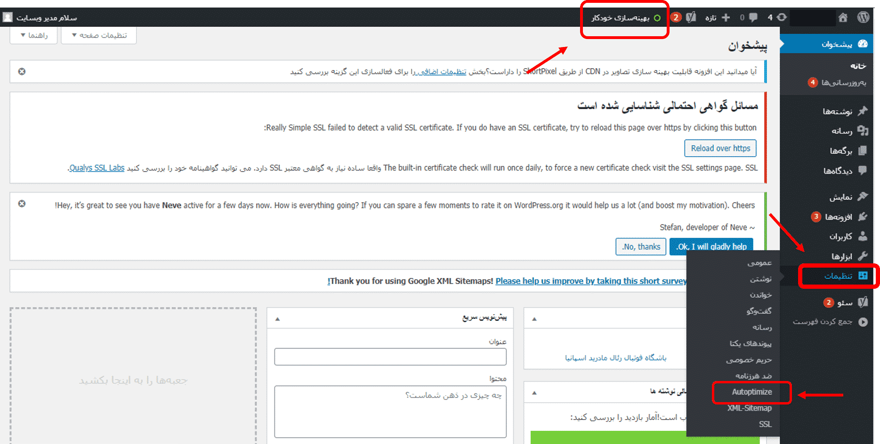Expand the تنظیمات صفحه screen options dropdown
The height and width of the screenshot is (444, 880).
pyautogui.click(x=99, y=35)
